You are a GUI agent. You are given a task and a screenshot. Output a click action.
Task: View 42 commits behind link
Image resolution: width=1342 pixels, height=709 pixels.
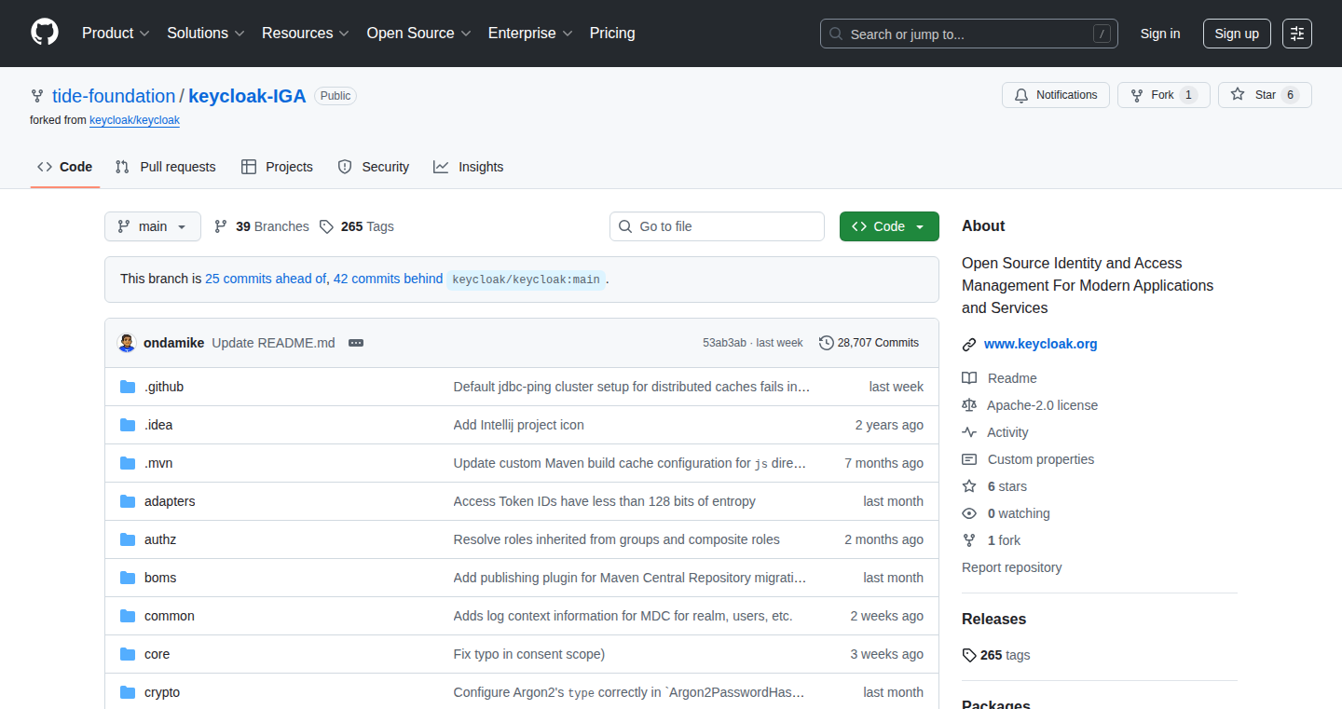pyautogui.click(x=388, y=279)
